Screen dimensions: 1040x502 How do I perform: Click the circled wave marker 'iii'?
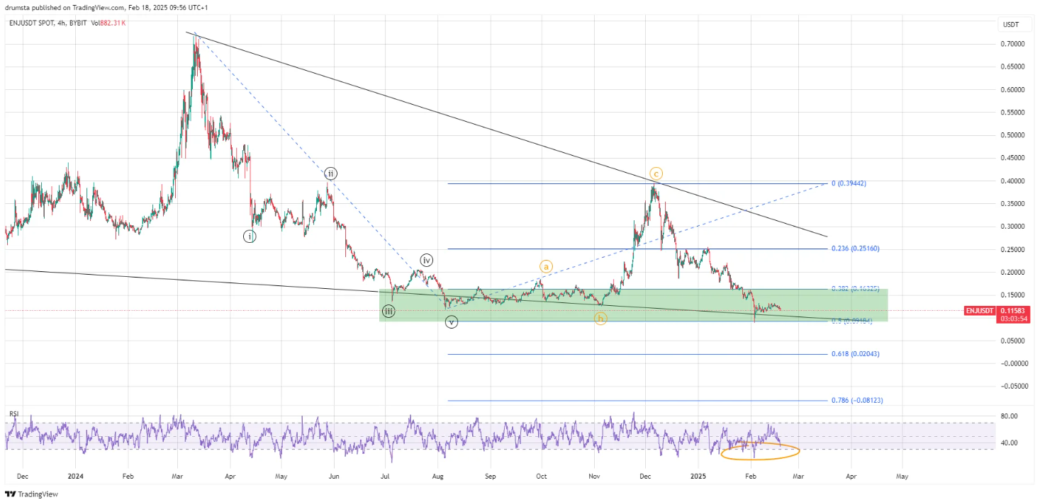(x=387, y=310)
